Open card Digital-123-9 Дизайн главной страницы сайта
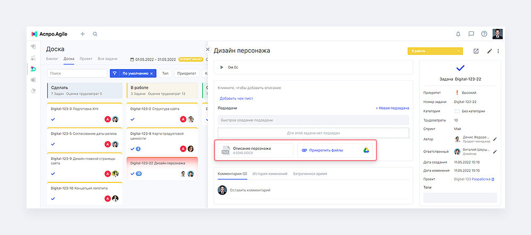 tap(84, 165)
